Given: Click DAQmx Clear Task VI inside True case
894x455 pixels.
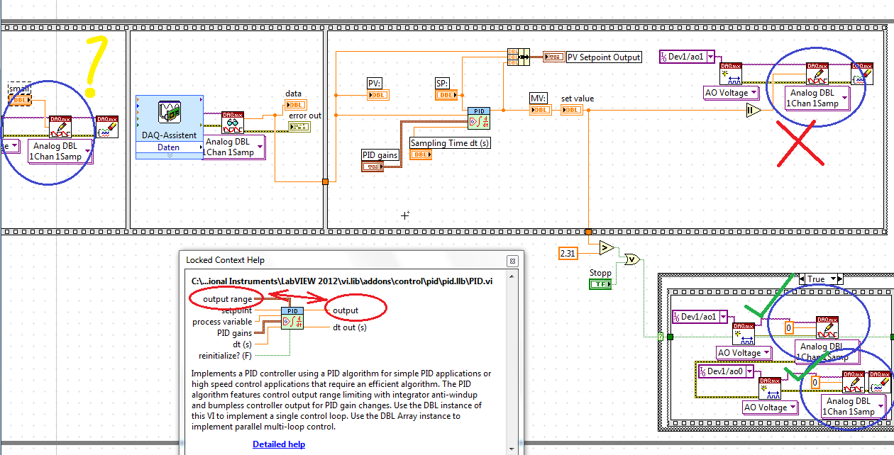Looking at the screenshot, I should (881, 383).
